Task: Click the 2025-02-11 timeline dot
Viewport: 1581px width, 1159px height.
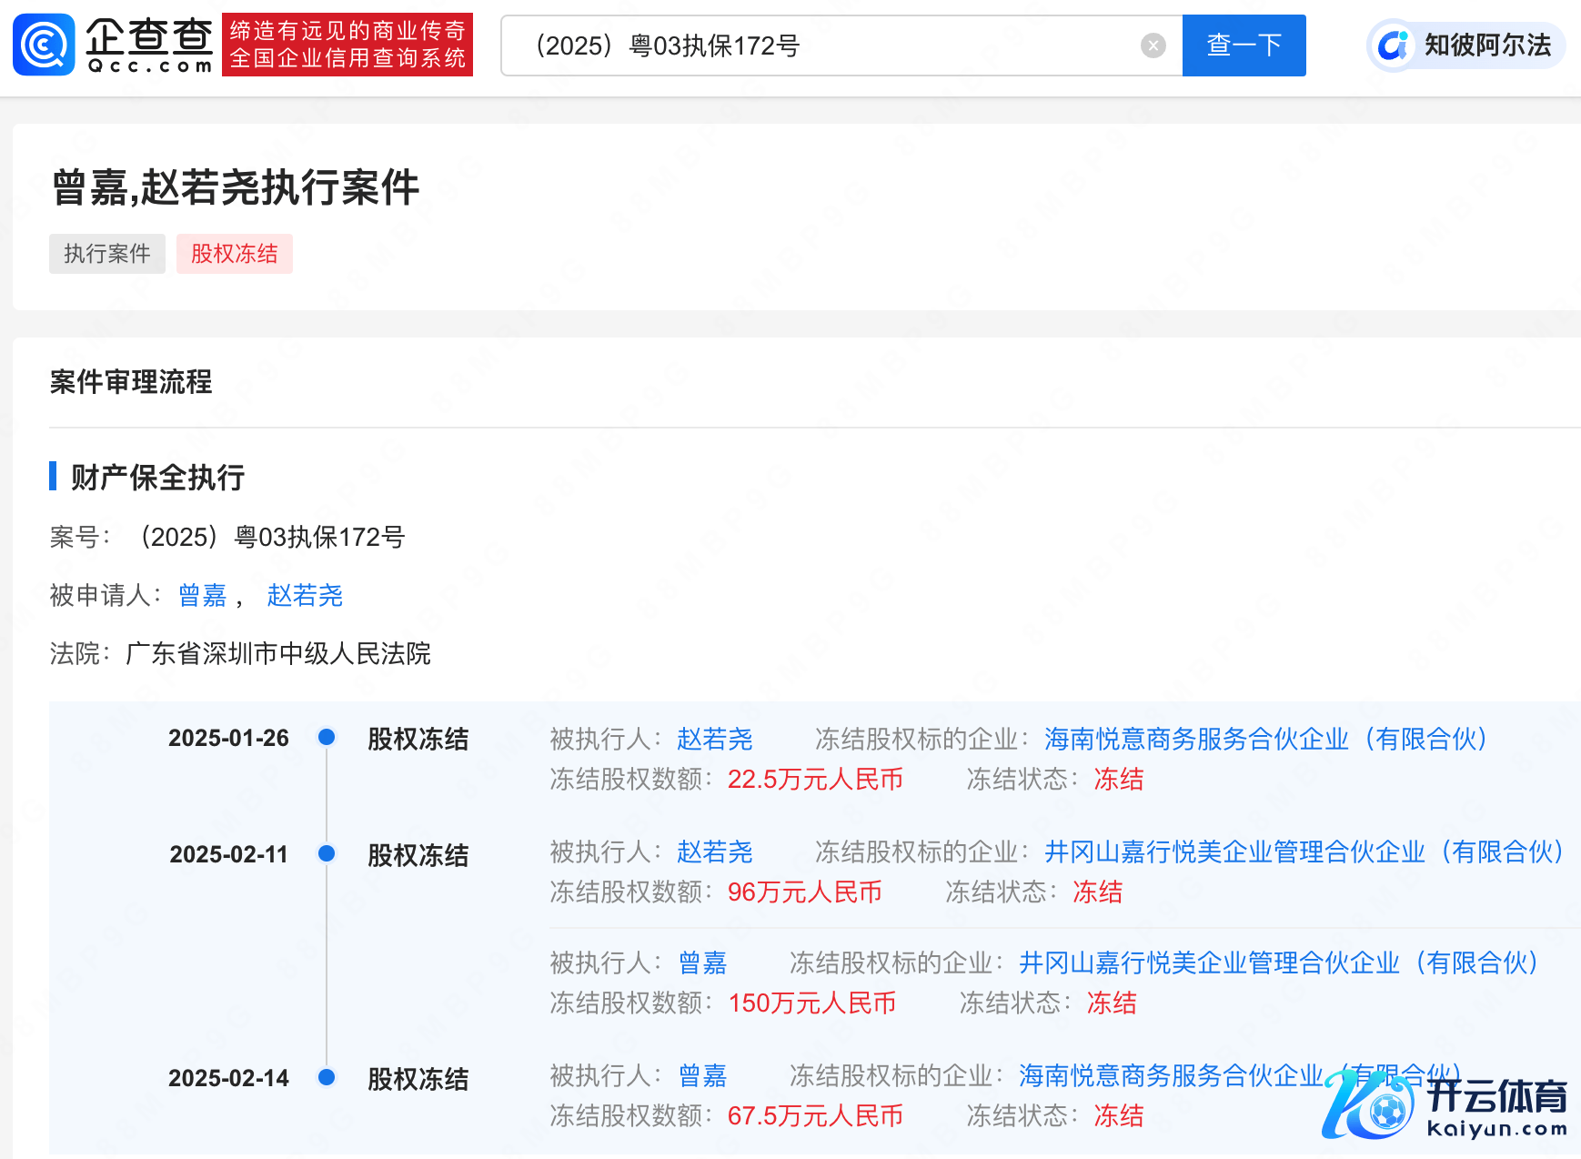Action: 327,854
